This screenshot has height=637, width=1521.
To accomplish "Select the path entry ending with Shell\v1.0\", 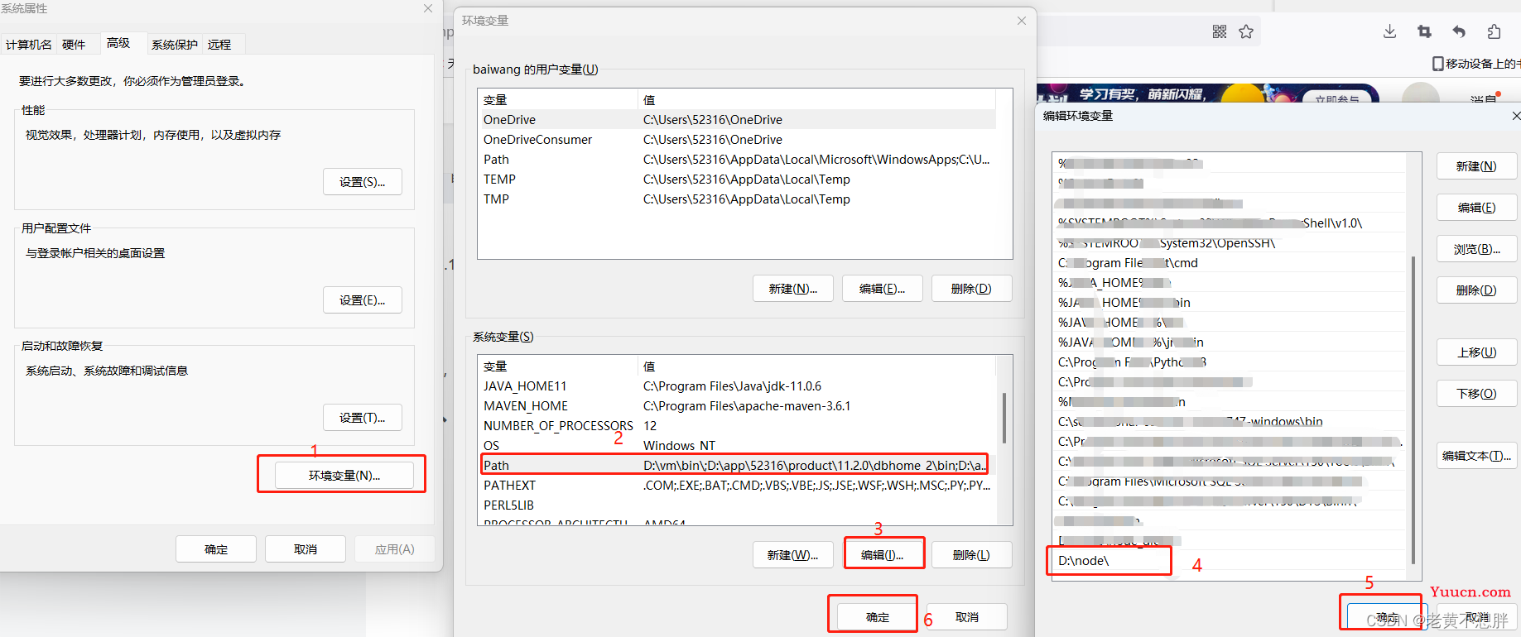I will click(1229, 223).
